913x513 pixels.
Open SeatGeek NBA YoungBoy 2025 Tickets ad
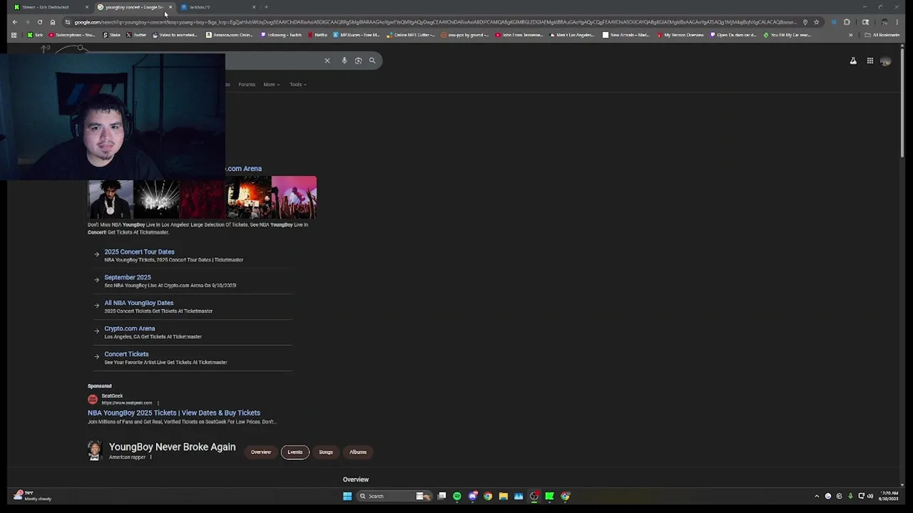click(x=174, y=413)
